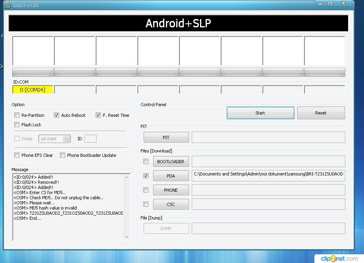364x263 pixels.
Task: Click the CSC file button
Action: 171,204
